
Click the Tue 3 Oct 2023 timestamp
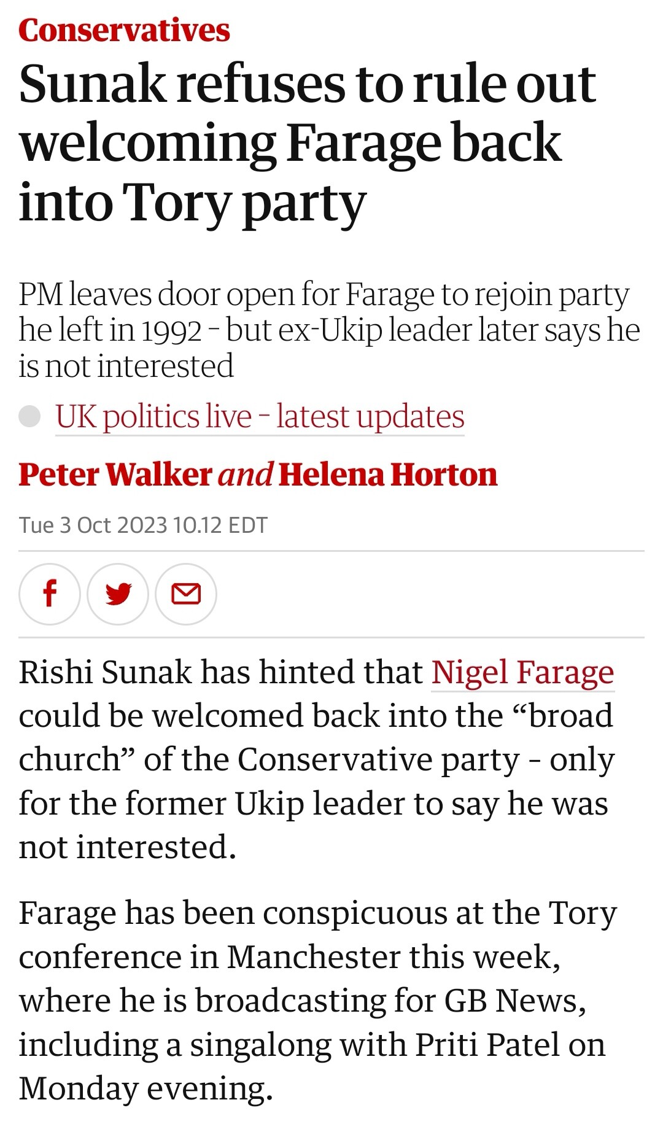pyautogui.click(x=143, y=525)
